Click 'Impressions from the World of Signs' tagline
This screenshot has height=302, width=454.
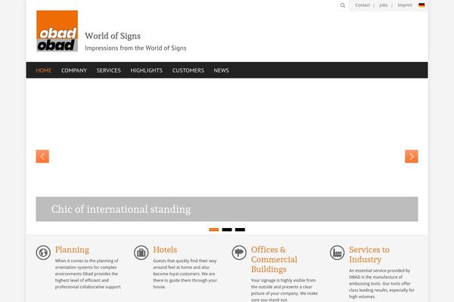[x=135, y=48]
